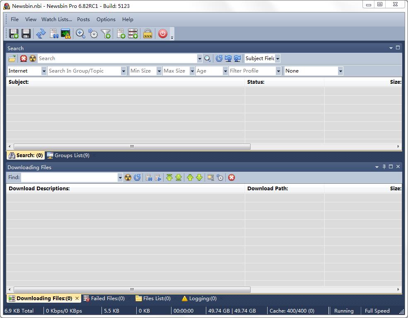Click the add-server icon with single server
408x318 pixels.
[121, 34]
